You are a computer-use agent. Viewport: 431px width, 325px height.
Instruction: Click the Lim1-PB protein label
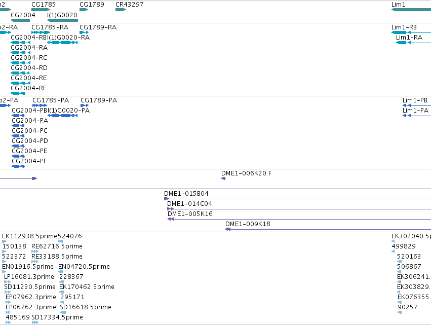(x=415, y=100)
